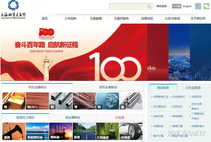Image resolution: width=211 pixels, height=142 pixels.
Task: Focus the search input field
Action: [131, 6]
